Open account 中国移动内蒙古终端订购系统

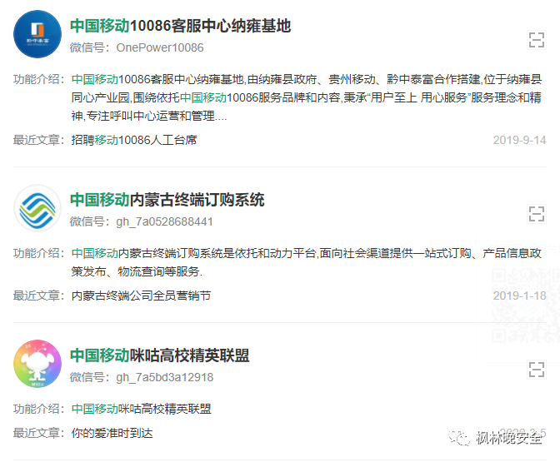click(167, 200)
